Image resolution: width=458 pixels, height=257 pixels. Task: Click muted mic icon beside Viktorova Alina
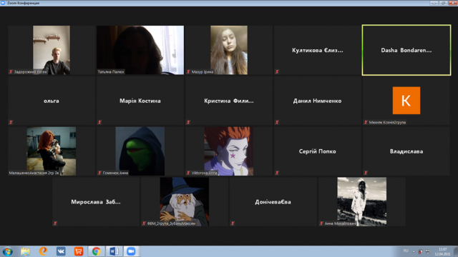click(188, 173)
